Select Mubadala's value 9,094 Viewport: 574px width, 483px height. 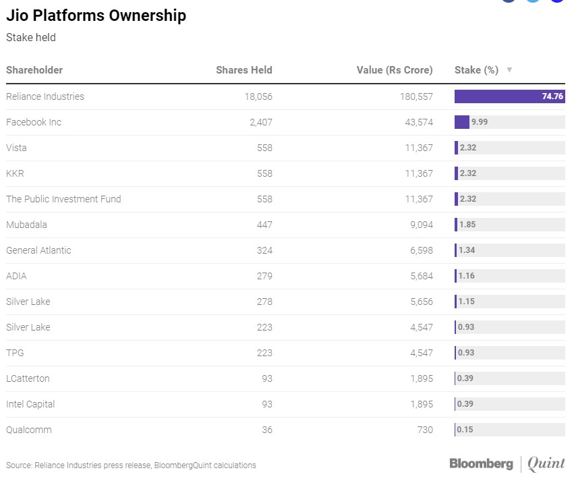tap(422, 225)
